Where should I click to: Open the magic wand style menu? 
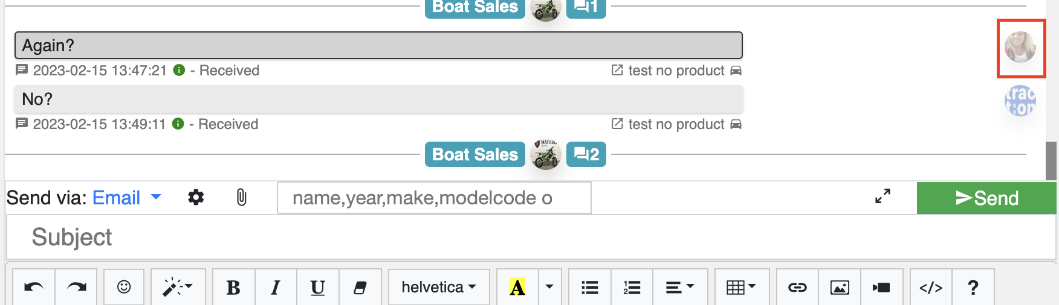tap(178, 288)
